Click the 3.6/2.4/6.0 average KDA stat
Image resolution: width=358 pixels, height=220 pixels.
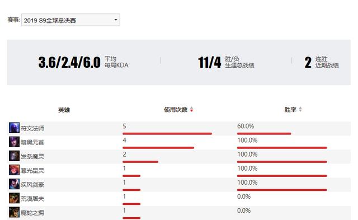69,62
